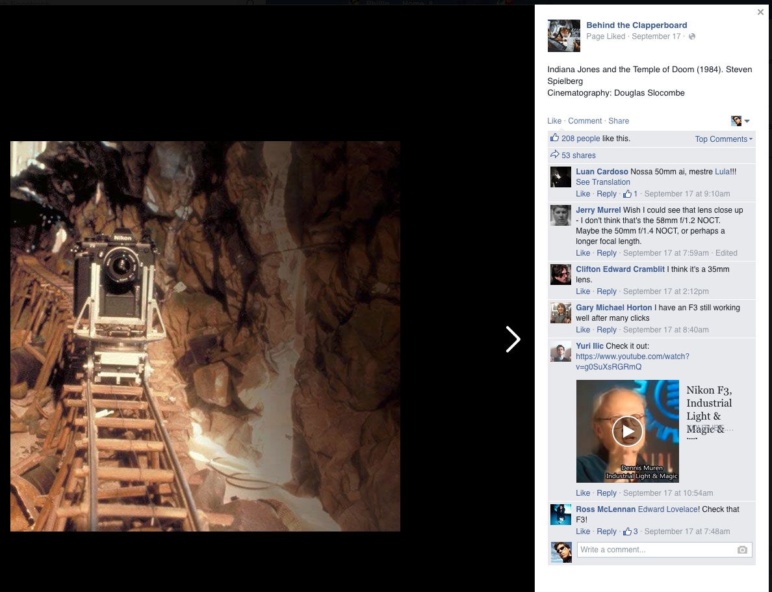View edit history via Edited on Jerry Murrel's comment

click(x=727, y=253)
